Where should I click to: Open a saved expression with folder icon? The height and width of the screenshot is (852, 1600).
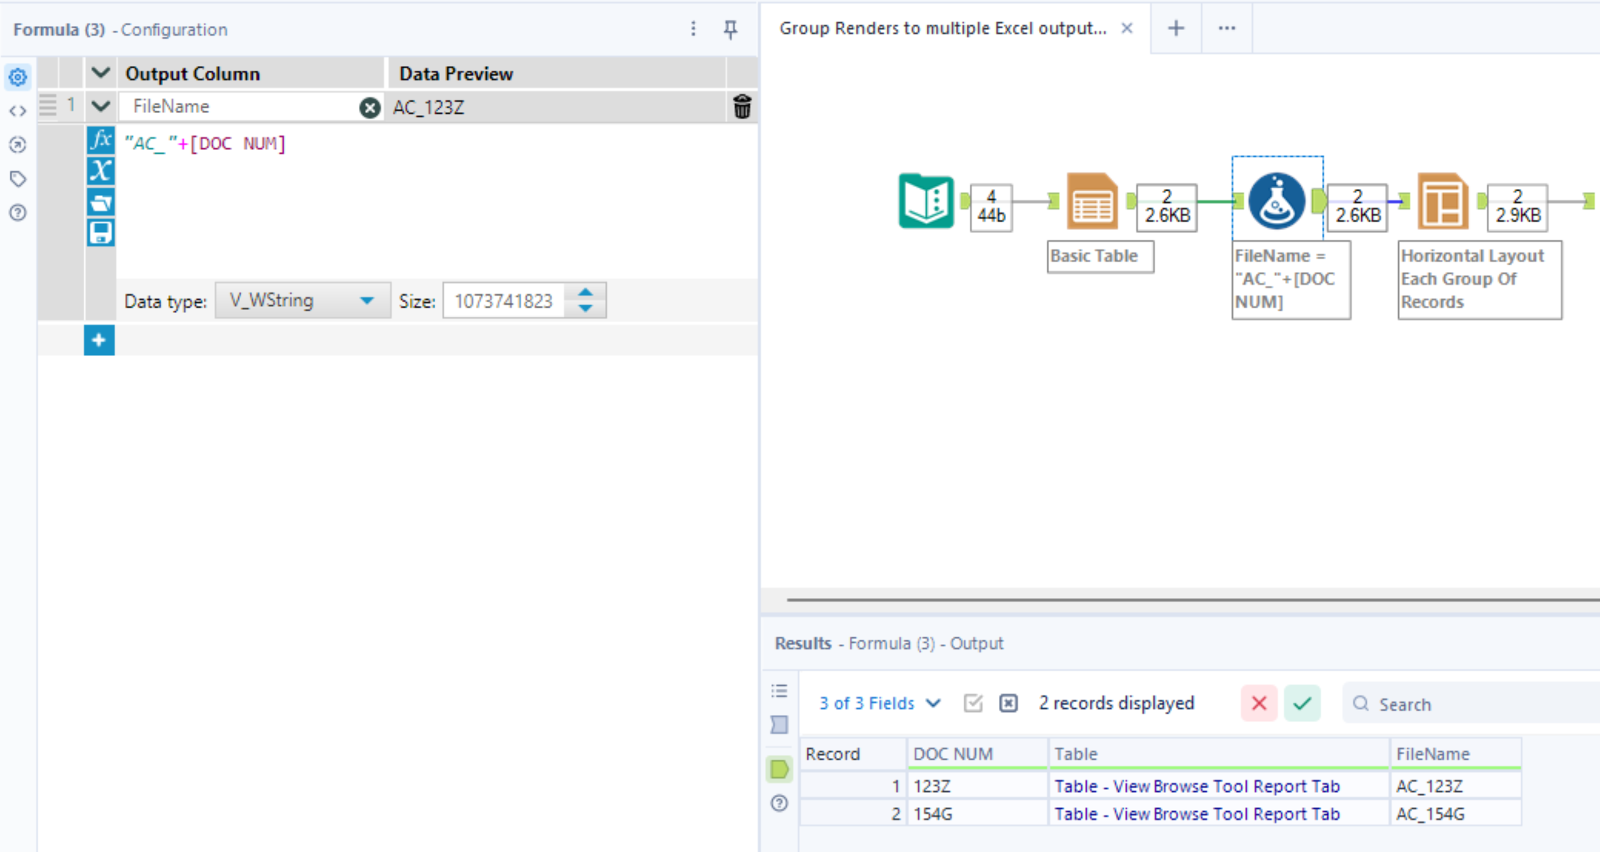click(x=101, y=201)
